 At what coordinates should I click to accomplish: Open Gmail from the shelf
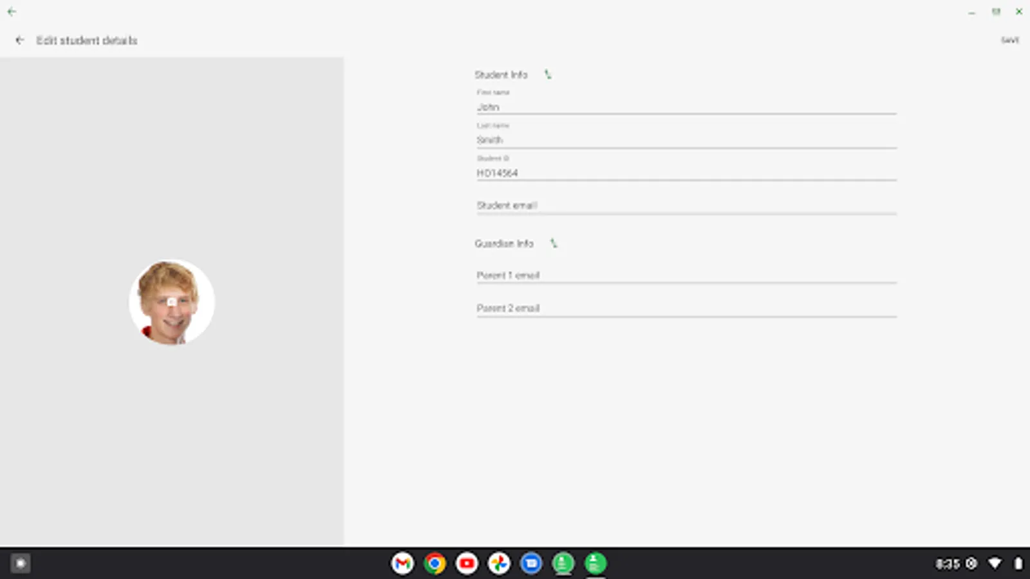[x=404, y=562]
